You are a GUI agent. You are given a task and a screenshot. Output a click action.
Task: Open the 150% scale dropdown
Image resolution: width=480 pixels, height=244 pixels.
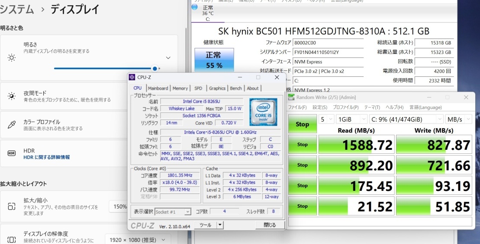118,206
